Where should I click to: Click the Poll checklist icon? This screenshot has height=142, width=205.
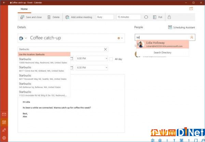tap(154, 17)
